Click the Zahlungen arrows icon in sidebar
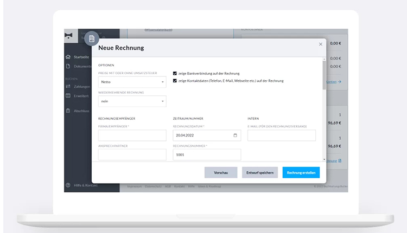The width and height of the screenshot is (407, 233). [68, 86]
